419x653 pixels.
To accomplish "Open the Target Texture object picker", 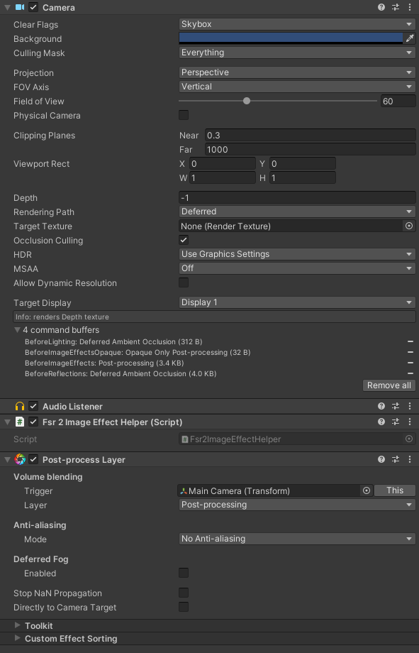I will (410, 226).
